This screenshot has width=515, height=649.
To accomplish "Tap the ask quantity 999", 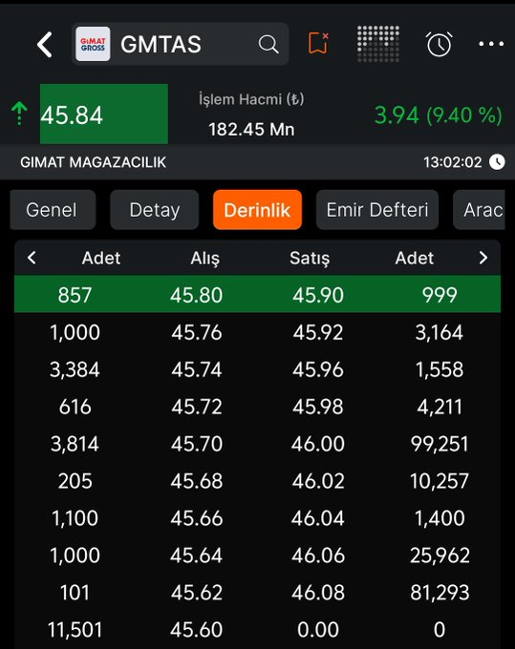I will [440, 295].
